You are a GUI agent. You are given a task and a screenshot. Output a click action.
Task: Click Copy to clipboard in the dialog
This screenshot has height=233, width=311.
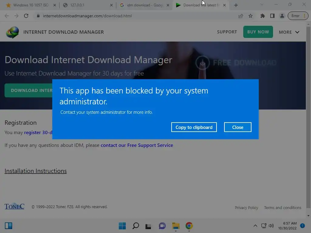pyautogui.click(x=194, y=127)
